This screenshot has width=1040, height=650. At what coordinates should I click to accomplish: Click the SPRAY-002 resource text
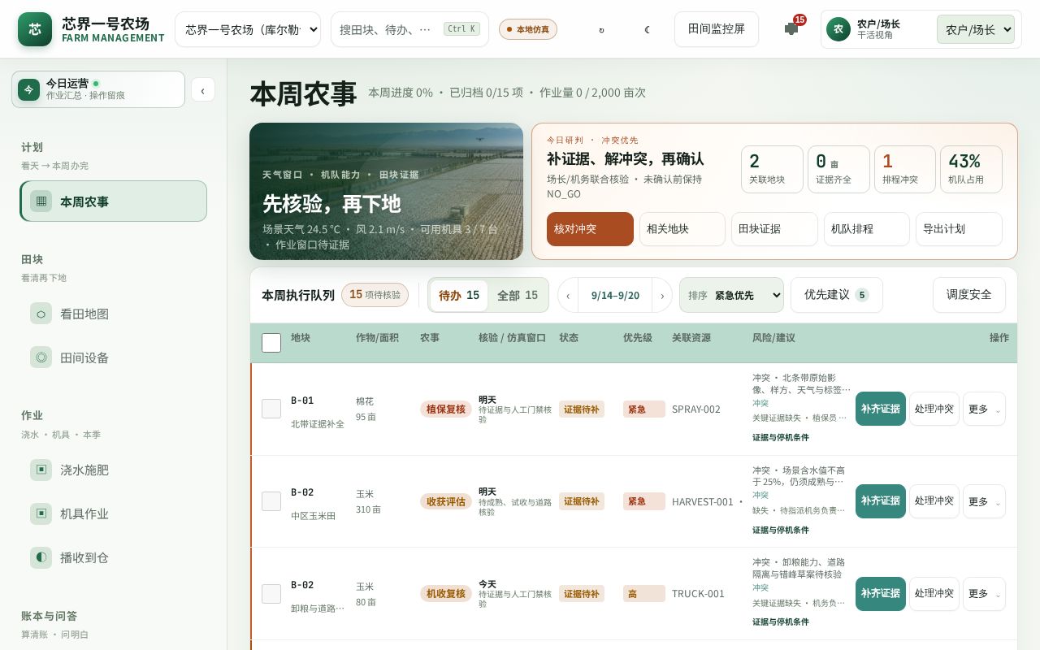pos(696,409)
